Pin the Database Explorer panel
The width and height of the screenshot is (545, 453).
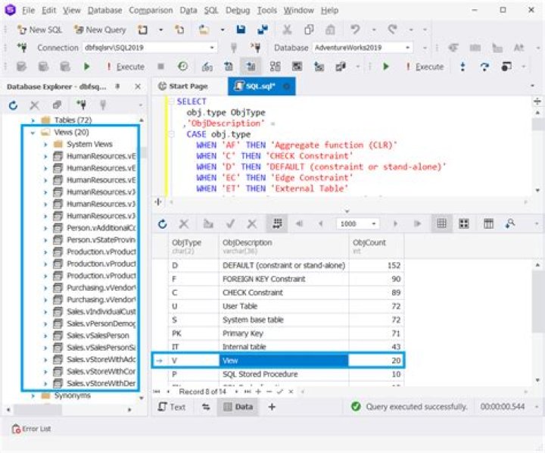click(x=117, y=86)
